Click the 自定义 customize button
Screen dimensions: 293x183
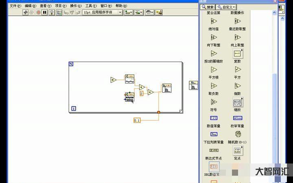pos(226,7)
